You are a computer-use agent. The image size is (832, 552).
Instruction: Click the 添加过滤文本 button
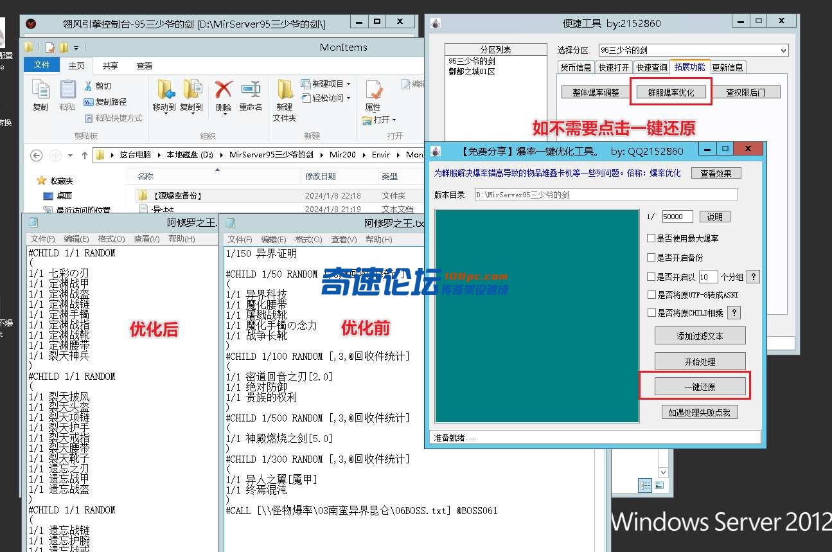(700, 336)
